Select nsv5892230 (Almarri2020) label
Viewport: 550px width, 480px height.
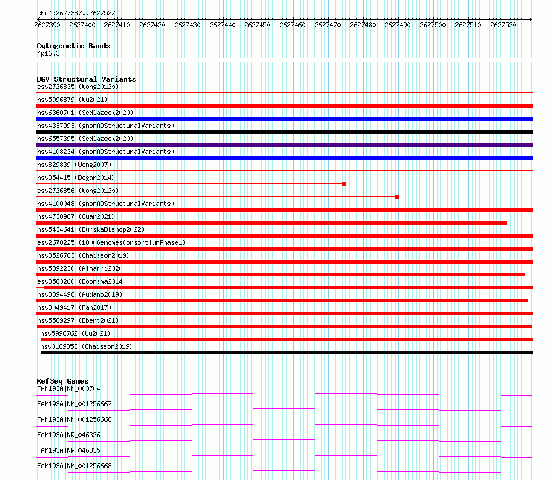tap(82, 268)
